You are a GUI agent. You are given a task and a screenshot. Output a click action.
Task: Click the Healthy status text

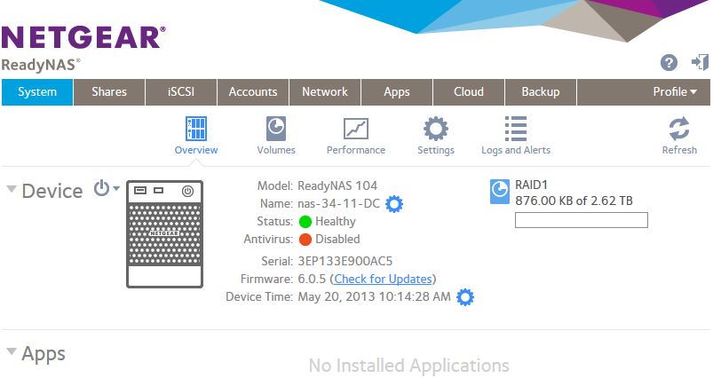pyautogui.click(x=336, y=222)
